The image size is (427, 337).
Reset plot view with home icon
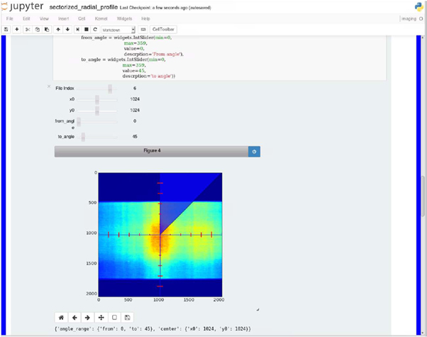pyautogui.click(x=61, y=317)
